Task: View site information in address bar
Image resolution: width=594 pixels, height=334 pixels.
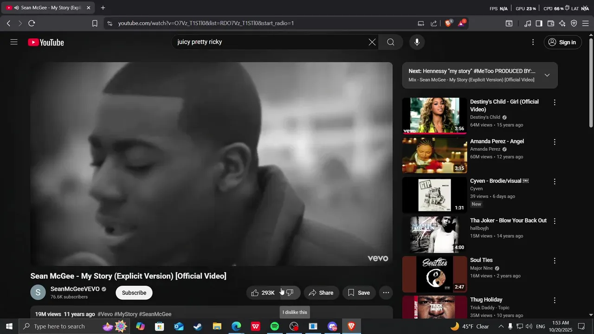Action: pyautogui.click(x=109, y=23)
